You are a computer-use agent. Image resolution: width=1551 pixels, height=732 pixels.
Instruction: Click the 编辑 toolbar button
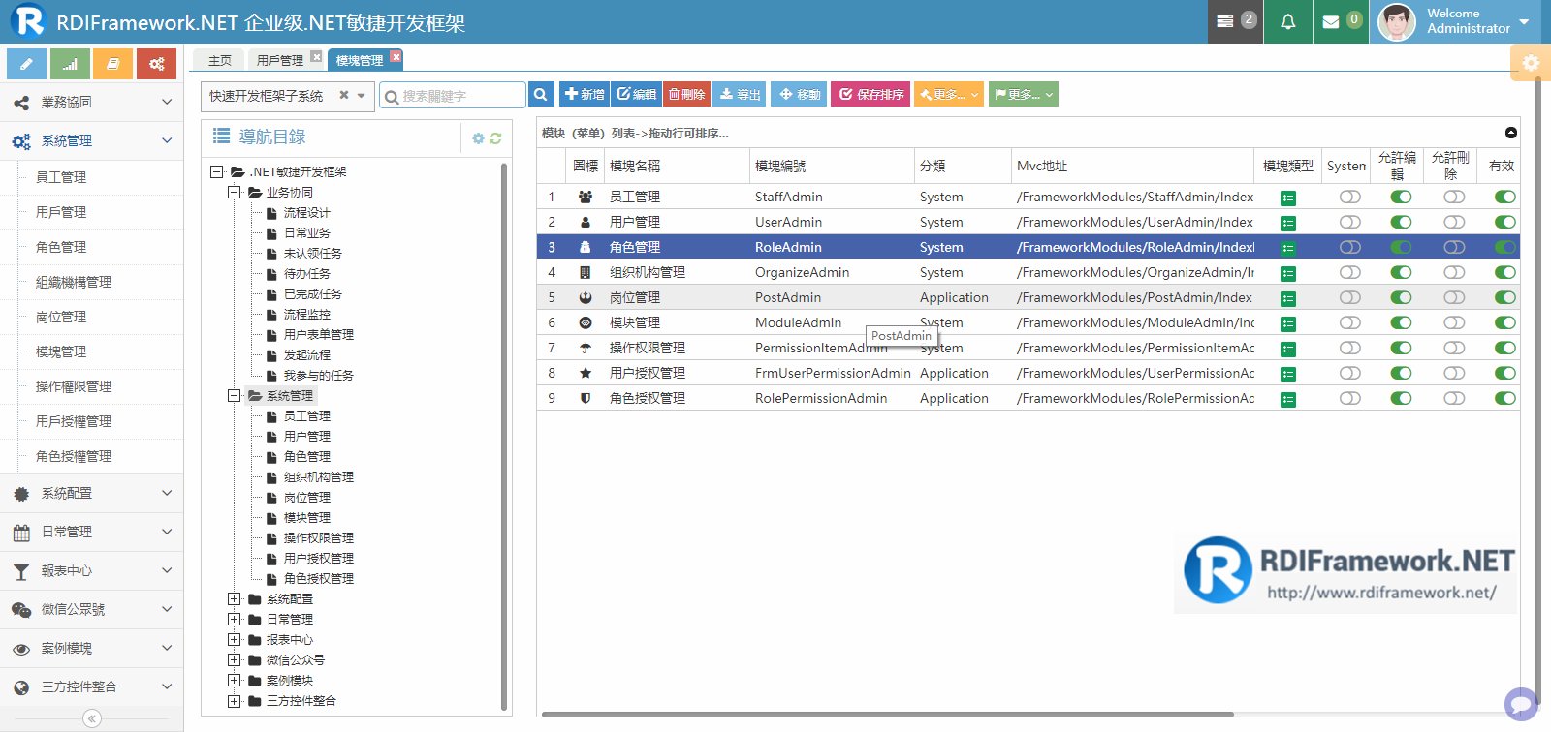[x=636, y=94]
